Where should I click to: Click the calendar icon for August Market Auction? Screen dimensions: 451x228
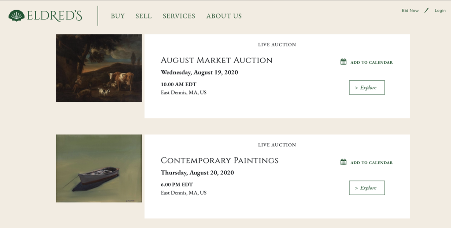coord(344,62)
